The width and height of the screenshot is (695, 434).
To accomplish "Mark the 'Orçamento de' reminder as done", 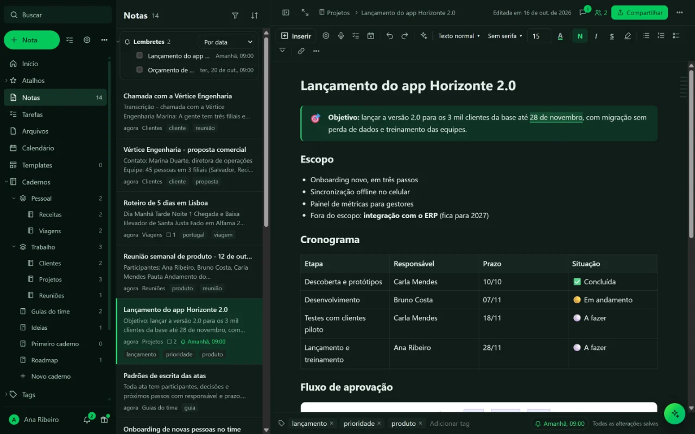I will 140,69.
